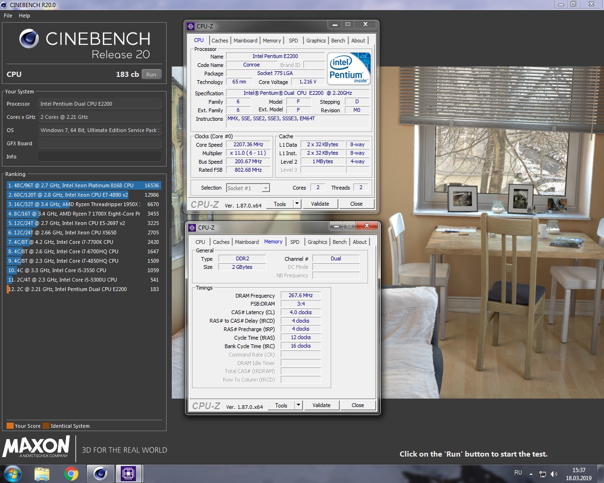This screenshot has width=604, height=483.
Task: Select Core i7-6700HQ ranking entry
Action: coord(84,251)
